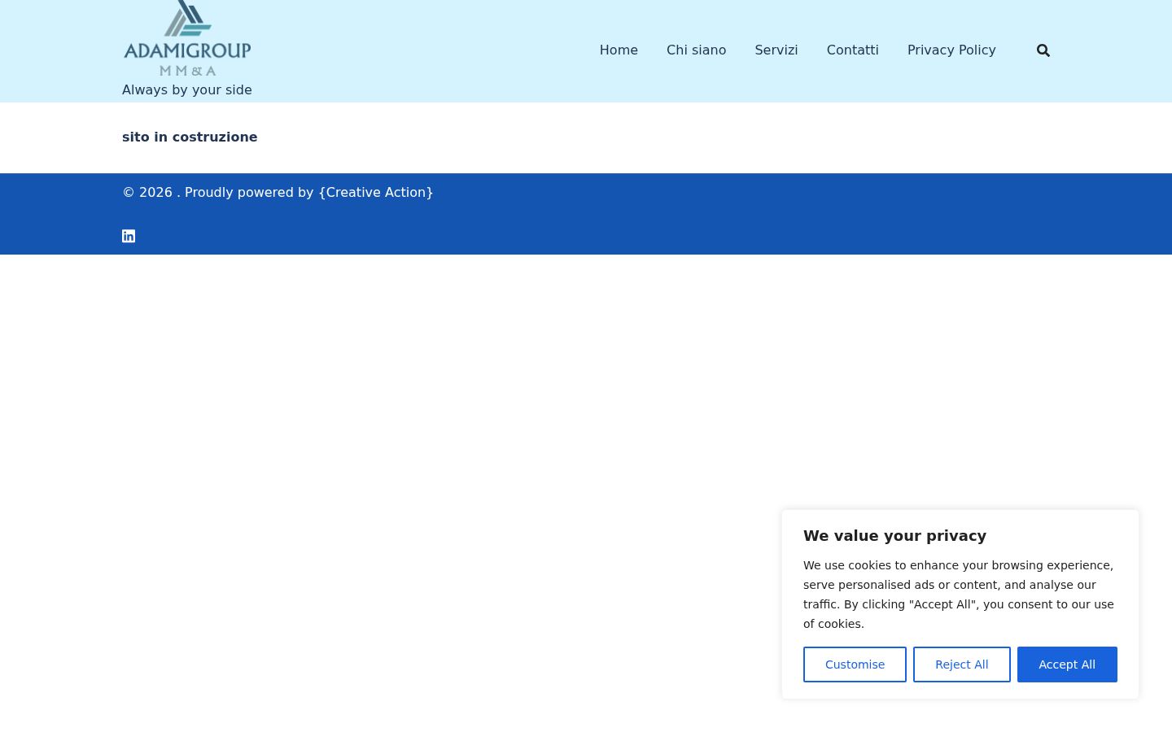
Task: Click the Adamigroup M&A logo
Action: (187, 39)
